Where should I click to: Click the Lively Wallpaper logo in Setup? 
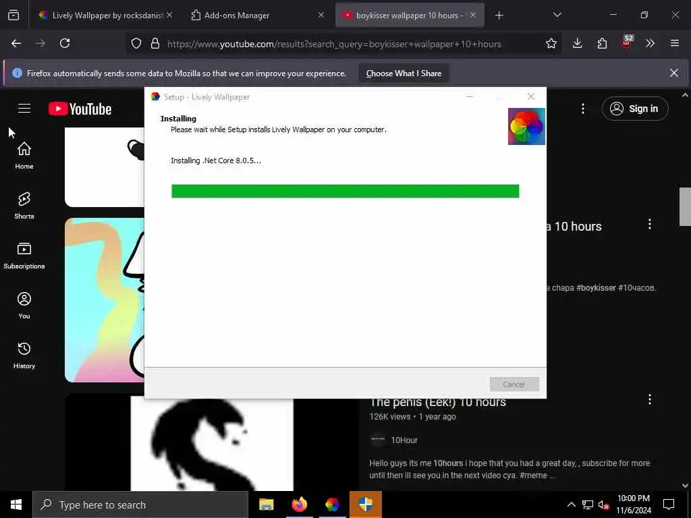click(526, 126)
